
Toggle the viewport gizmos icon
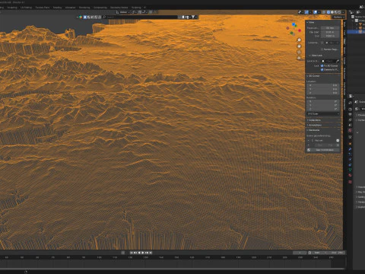pos(306,12)
